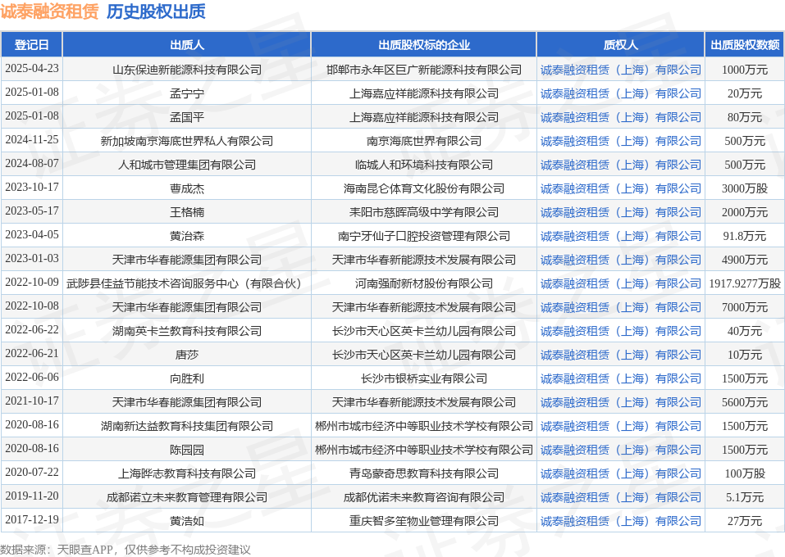Click the 质权人 column header
785x557 pixels.
click(620, 44)
